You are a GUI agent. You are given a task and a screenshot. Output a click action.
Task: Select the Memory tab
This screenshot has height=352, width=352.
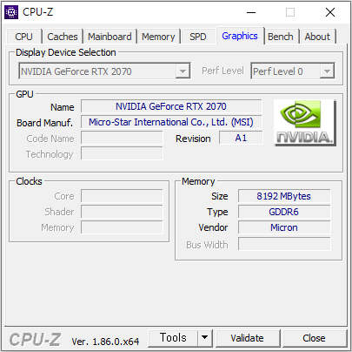click(x=158, y=37)
